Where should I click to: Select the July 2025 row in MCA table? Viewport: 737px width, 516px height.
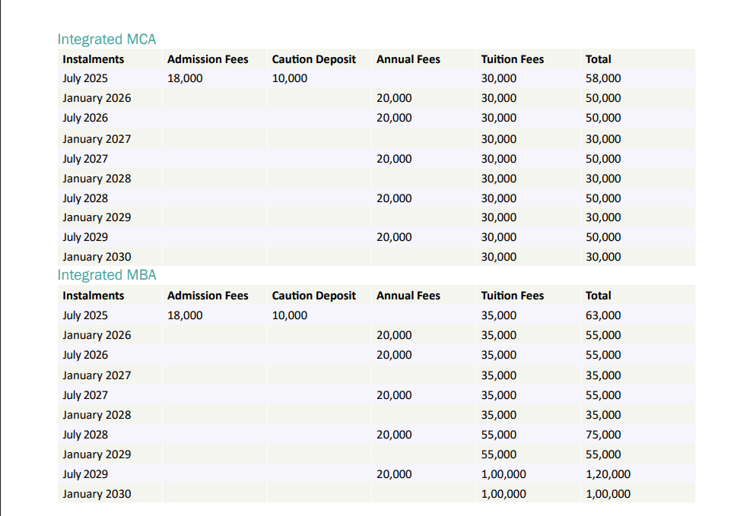click(x=84, y=78)
